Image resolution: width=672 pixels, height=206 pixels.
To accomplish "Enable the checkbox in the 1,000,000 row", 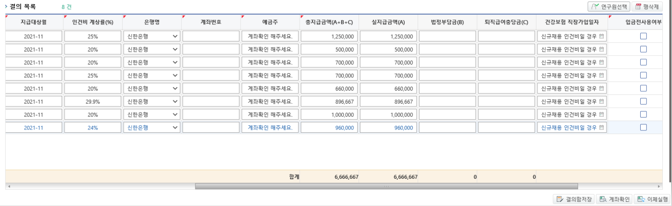I will coord(643,114).
